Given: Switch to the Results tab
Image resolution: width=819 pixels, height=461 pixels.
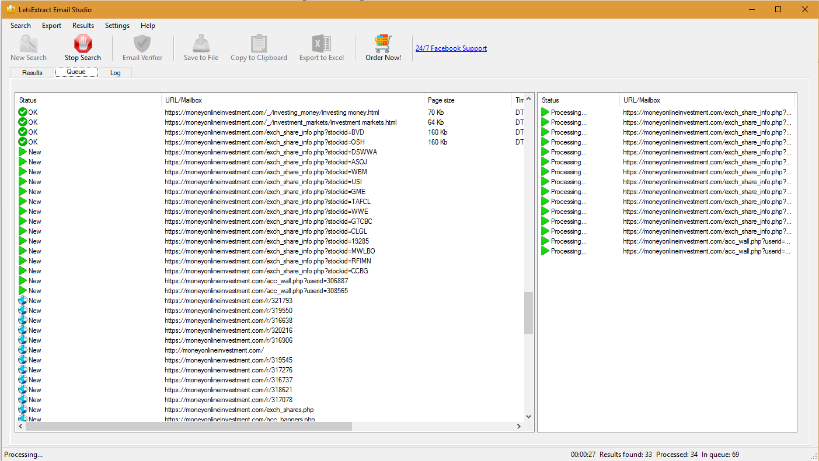Looking at the screenshot, I should click(32, 73).
